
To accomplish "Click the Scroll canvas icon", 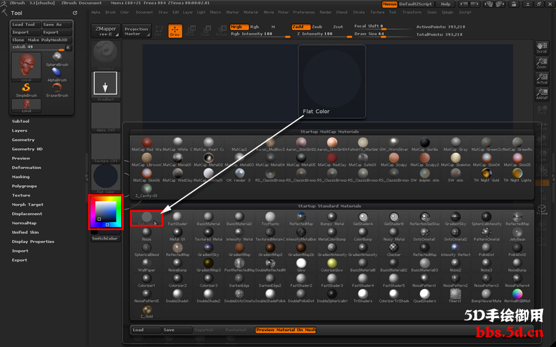I will [x=541, y=48].
